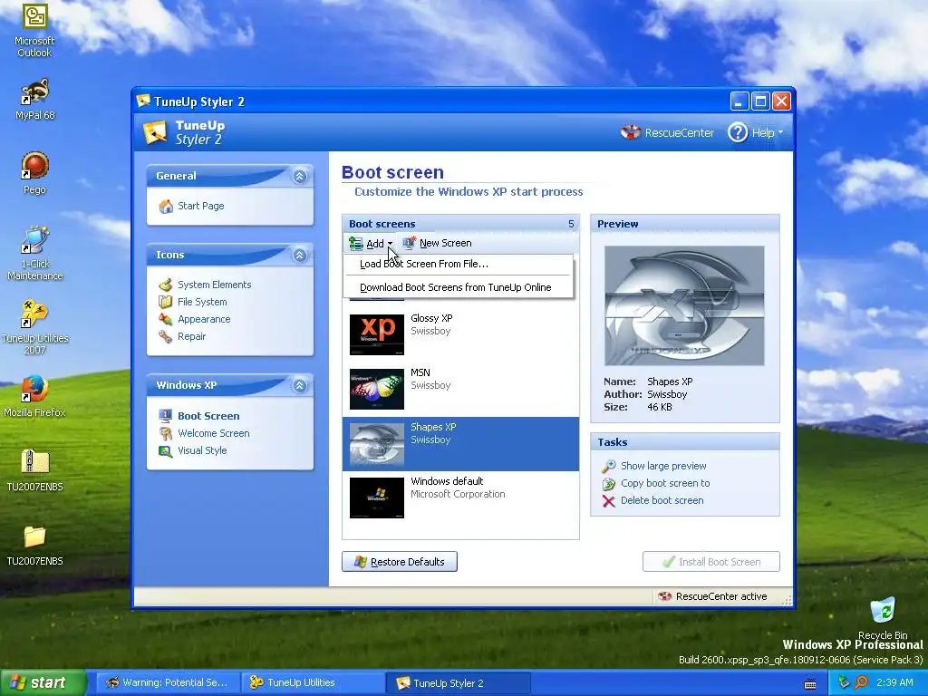Screen dimensions: 928x696
Task: Click the safely-remove hardware tray icon
Action: (x=844, y=683)
